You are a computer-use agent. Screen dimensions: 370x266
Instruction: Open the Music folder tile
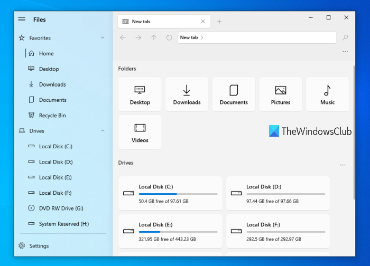[x=327, y=94]
